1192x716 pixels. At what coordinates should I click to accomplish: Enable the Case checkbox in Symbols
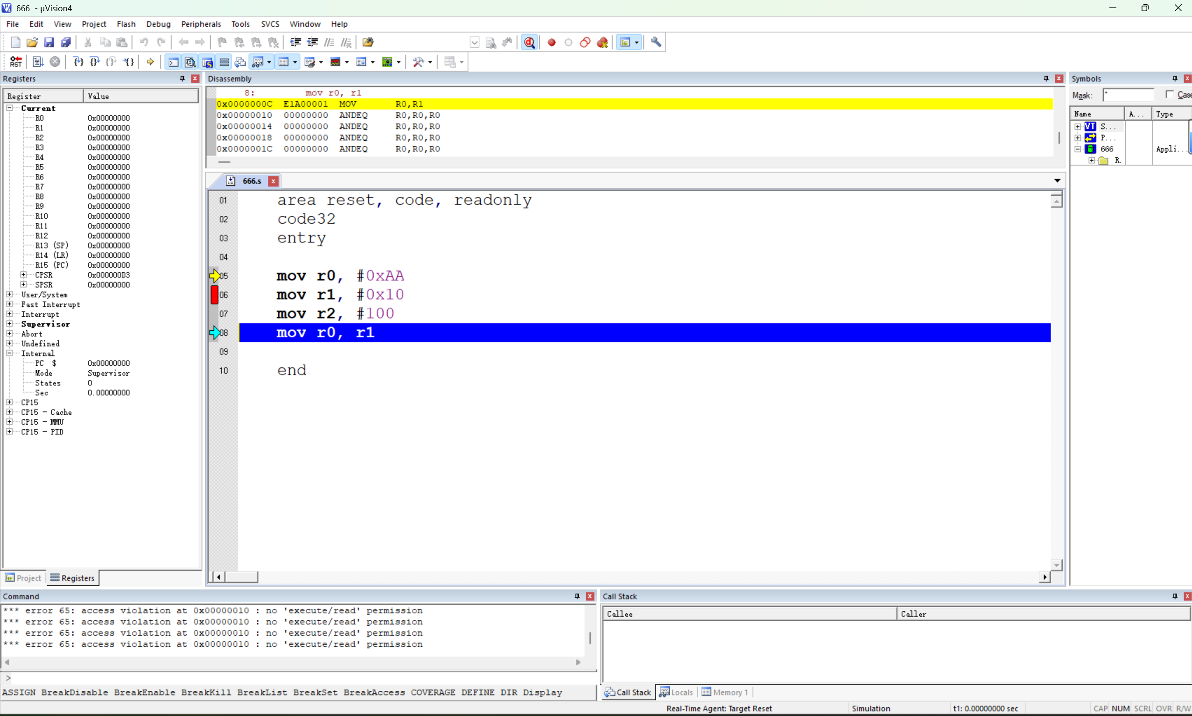pos(1169,94)
